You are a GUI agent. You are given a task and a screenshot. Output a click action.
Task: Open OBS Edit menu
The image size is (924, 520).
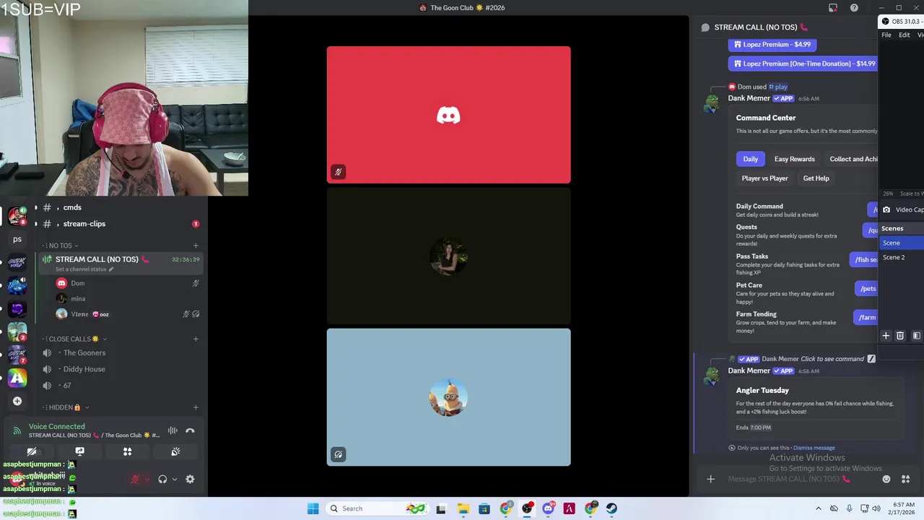[x=904, y=35]
